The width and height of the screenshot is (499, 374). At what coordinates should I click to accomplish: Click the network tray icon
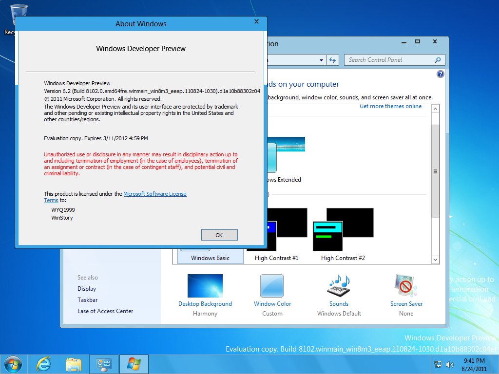tap(438, 364)
